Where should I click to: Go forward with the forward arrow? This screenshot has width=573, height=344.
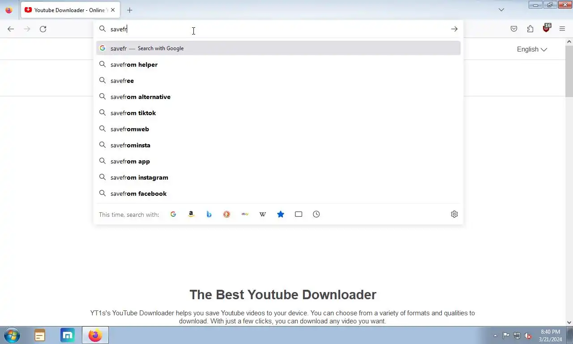pos(27,29)
